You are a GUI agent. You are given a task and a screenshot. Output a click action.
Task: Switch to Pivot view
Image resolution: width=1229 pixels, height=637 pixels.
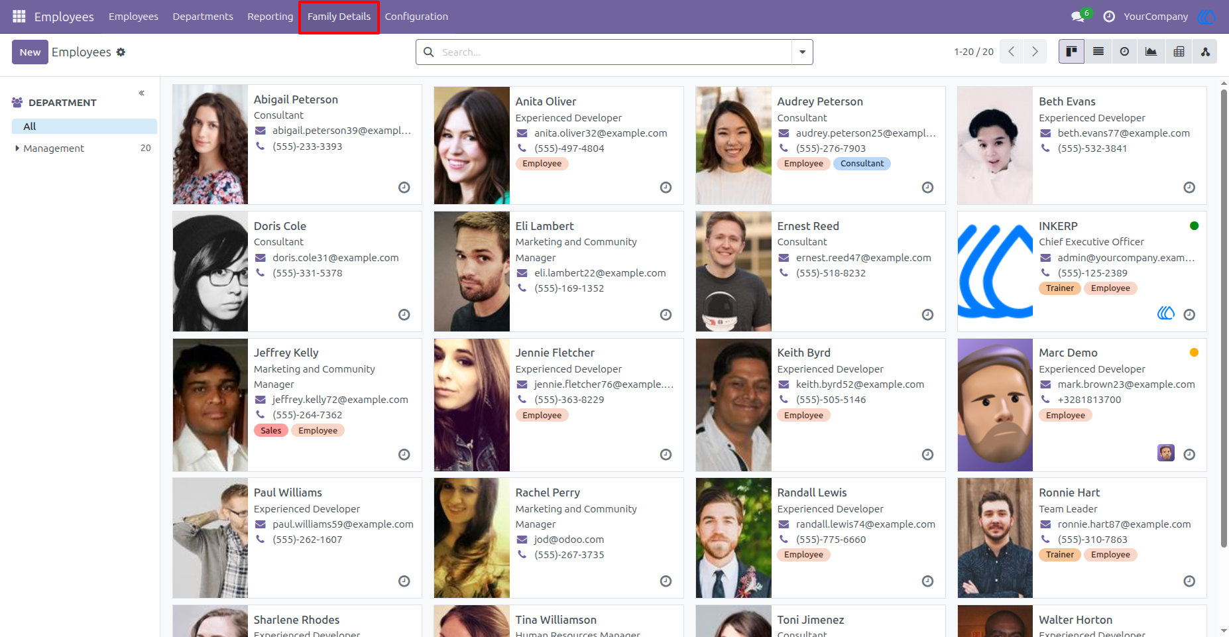point(1179,52)
